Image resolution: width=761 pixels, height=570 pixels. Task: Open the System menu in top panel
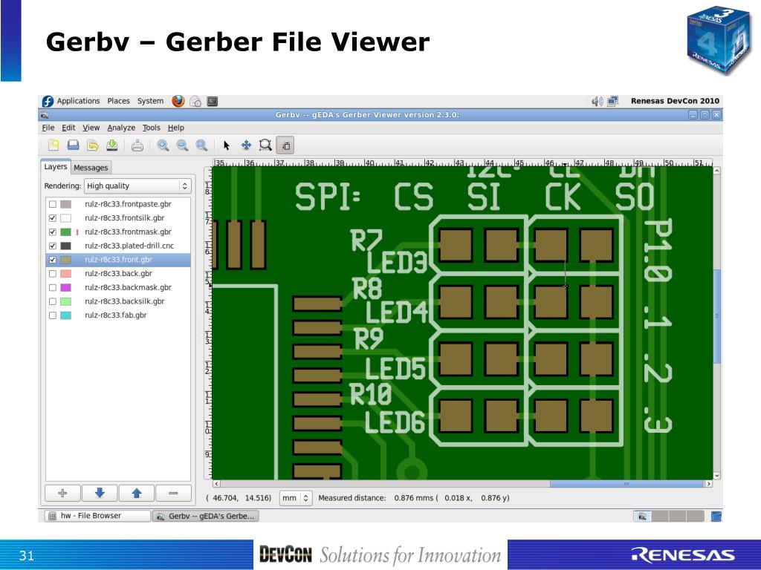click(150, 101)
